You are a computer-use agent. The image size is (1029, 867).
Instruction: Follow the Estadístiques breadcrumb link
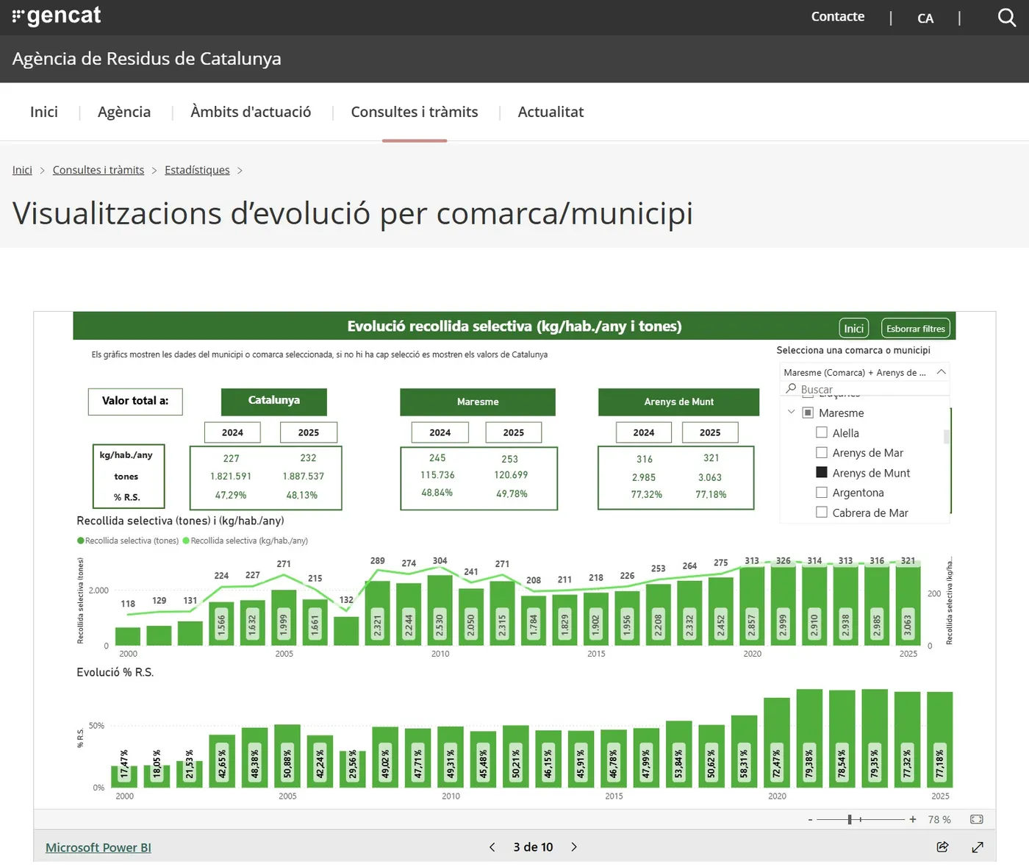pos(197,170)
